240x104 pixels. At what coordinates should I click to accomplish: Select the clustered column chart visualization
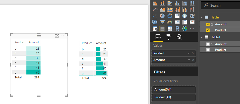(177, 3)
